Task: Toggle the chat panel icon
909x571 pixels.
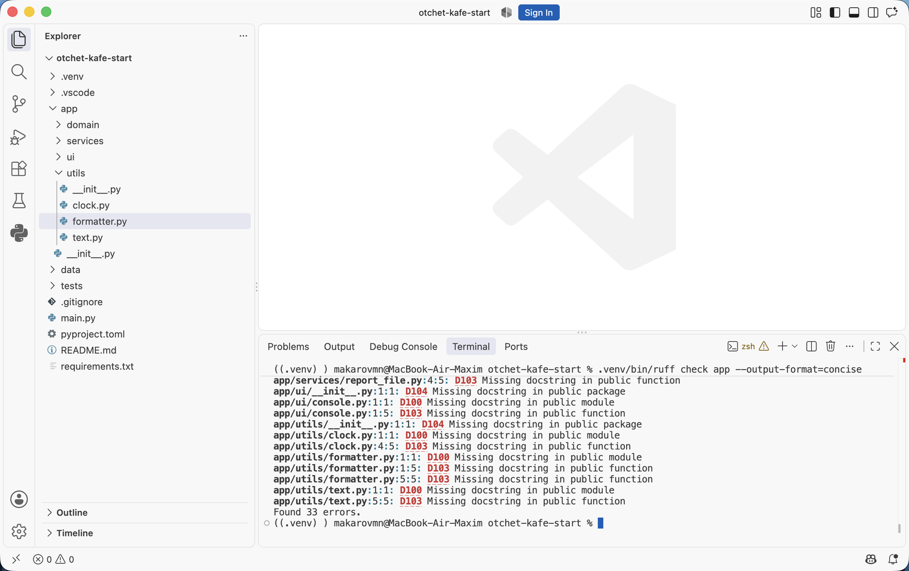Action: [892, 12]
